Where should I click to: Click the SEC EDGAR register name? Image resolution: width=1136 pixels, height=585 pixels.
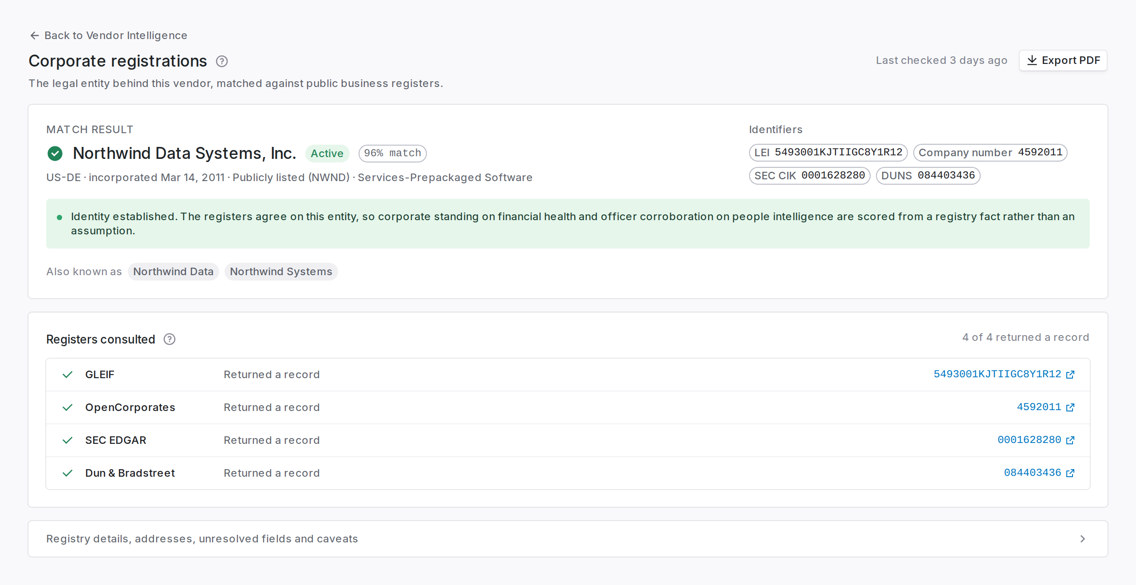pos(116,440)
